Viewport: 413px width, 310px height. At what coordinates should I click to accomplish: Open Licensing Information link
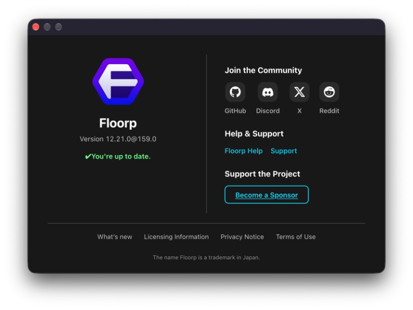(x=176, y=237)
